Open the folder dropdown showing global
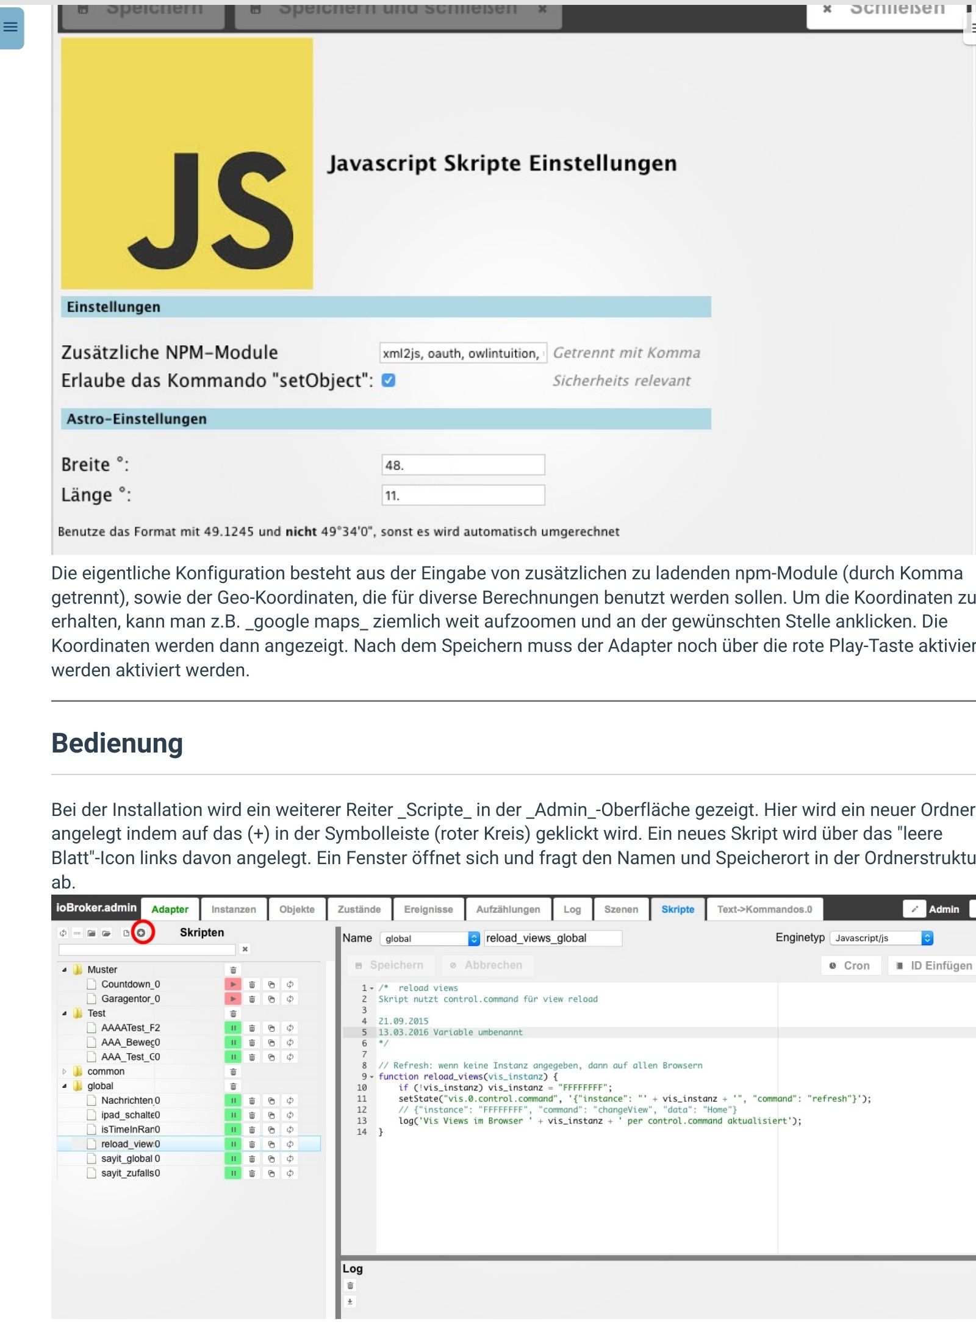Image resolution: width=976 pixels, height=1341 pixels. coord(430,939)
